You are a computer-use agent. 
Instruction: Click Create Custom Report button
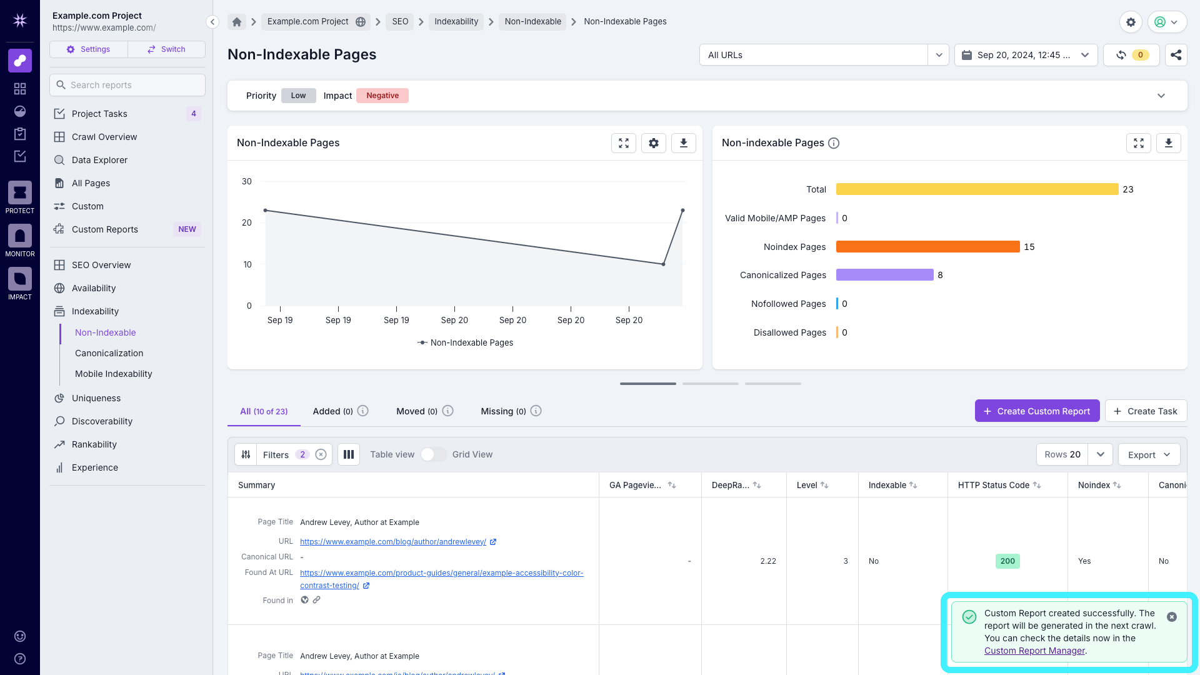point(1037,411)
